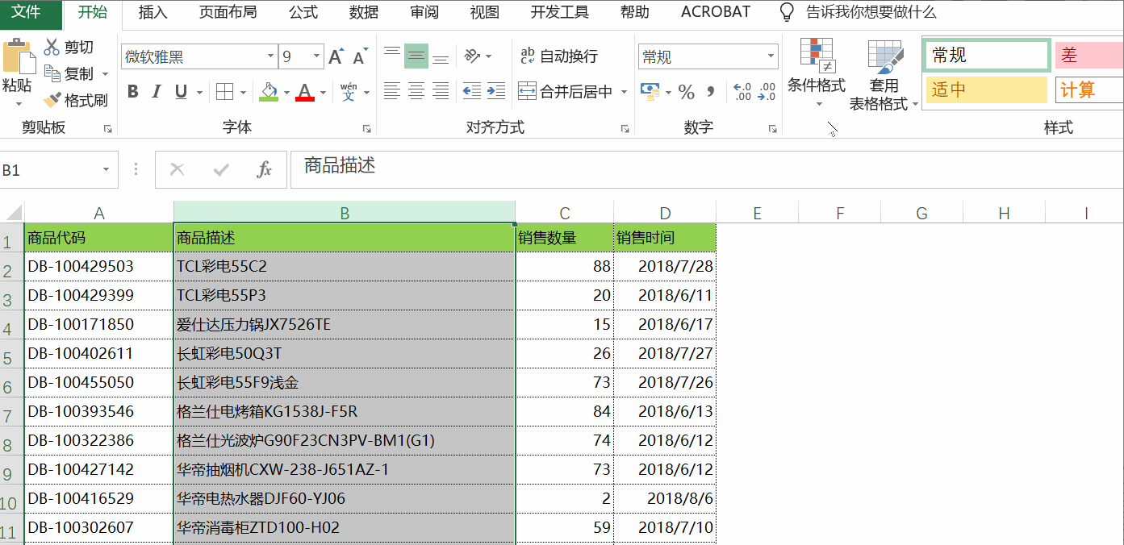1124x545 pixels.
Task: Click the Paste clipboard icon
Action: click(x=18, y=56)
